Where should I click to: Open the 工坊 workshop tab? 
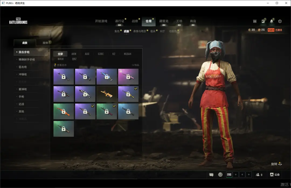pos(179,21)
